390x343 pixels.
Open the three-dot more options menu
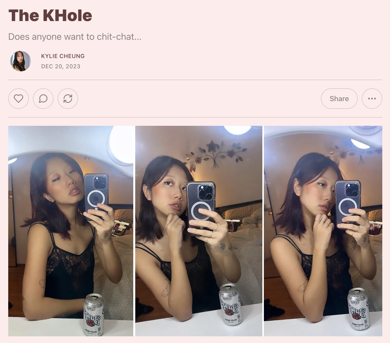[x=372, y=99]
